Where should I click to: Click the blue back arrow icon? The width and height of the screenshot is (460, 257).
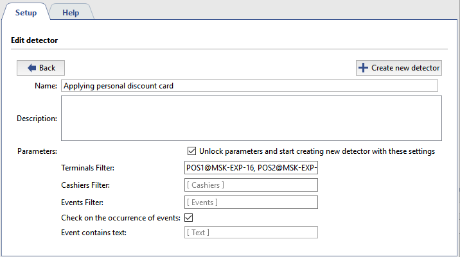31,68
